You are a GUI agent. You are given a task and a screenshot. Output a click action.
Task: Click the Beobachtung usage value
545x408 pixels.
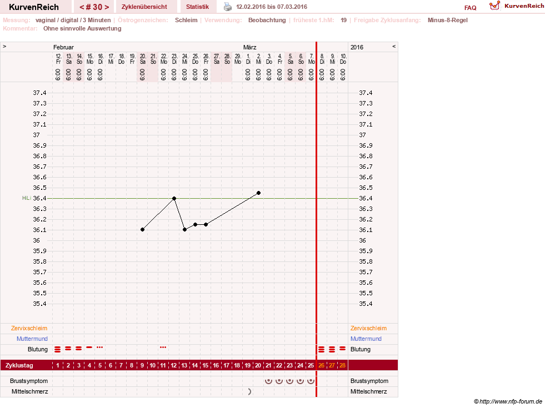tap(267, 20)
